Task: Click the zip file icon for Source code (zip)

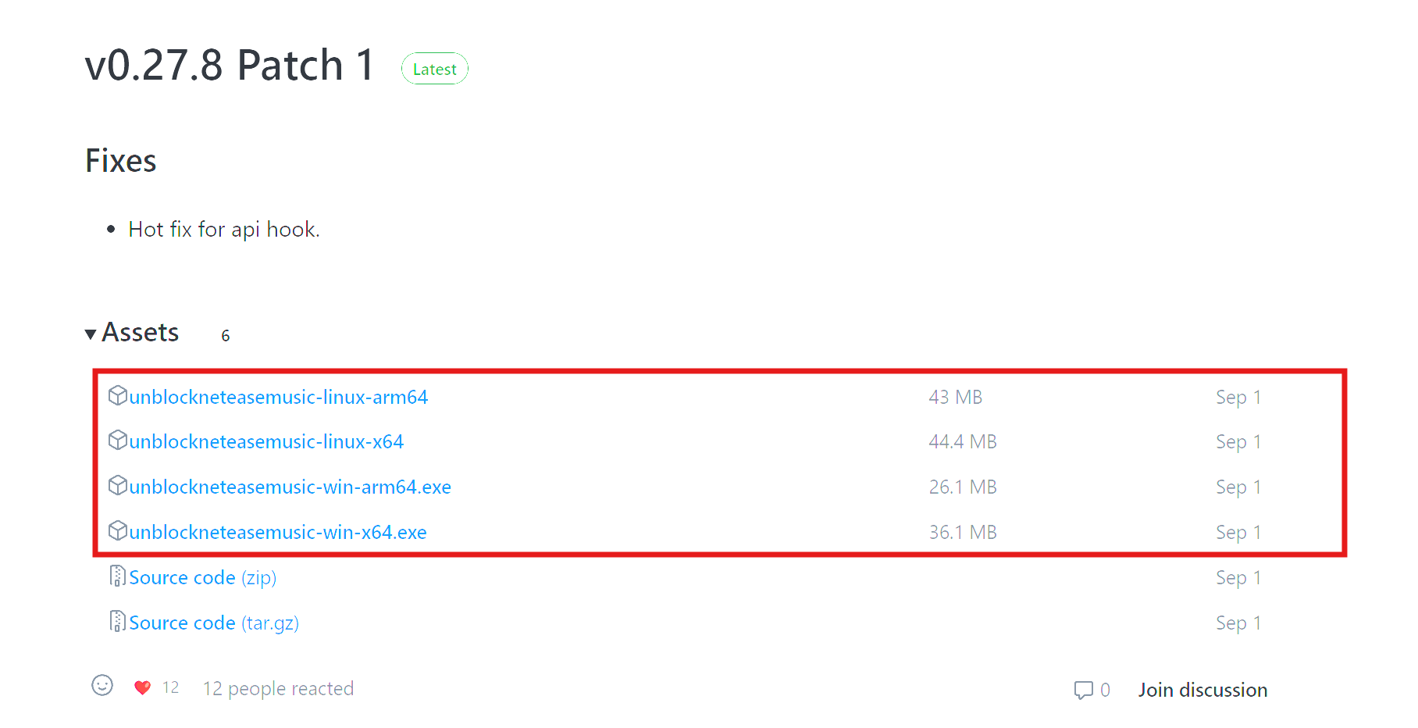Action: (x=117, y=576)
